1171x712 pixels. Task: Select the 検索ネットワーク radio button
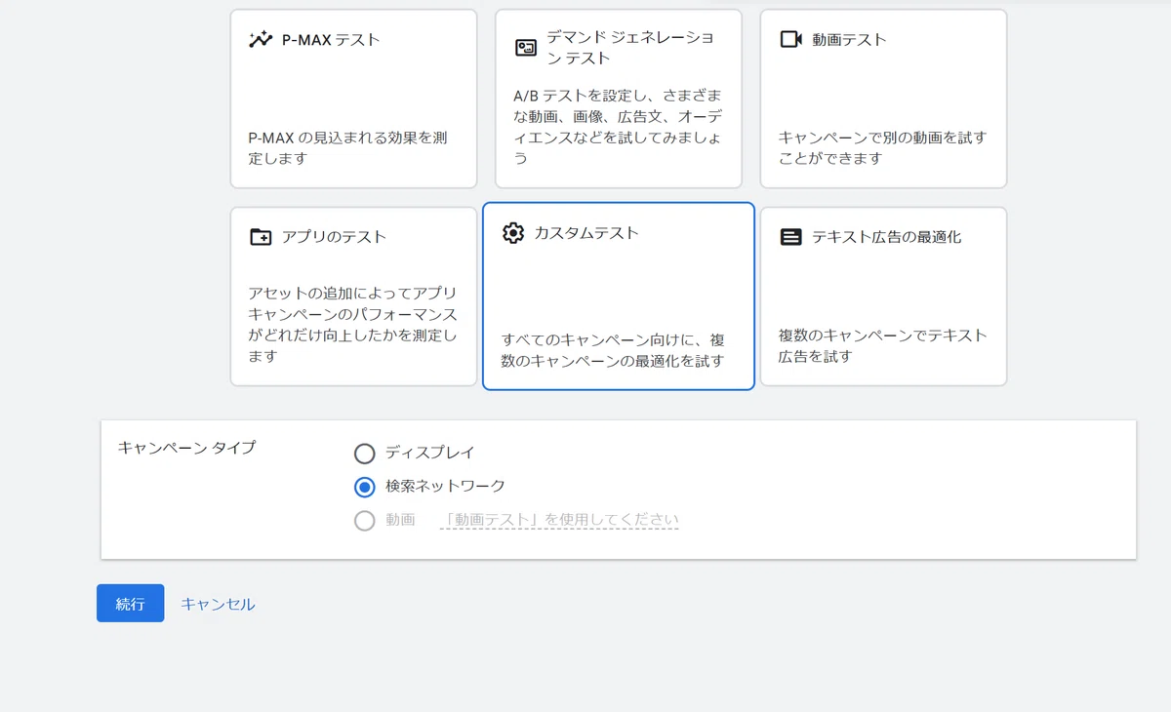click(365, 487)
